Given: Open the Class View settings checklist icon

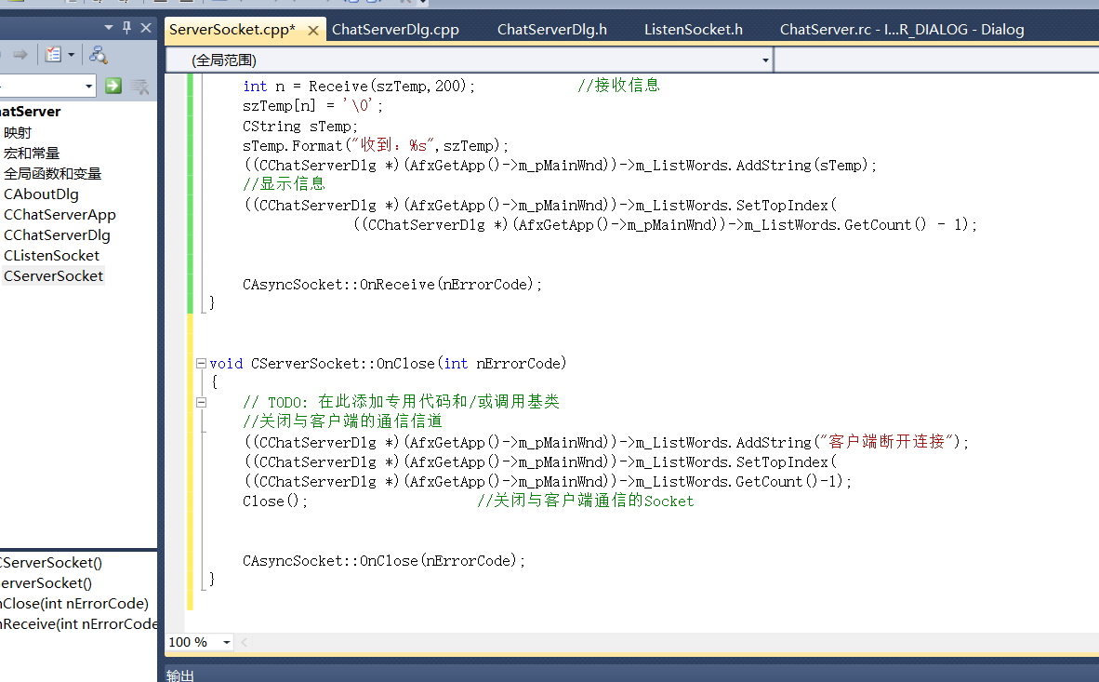Looking at the screenshot, I should 52,54.
